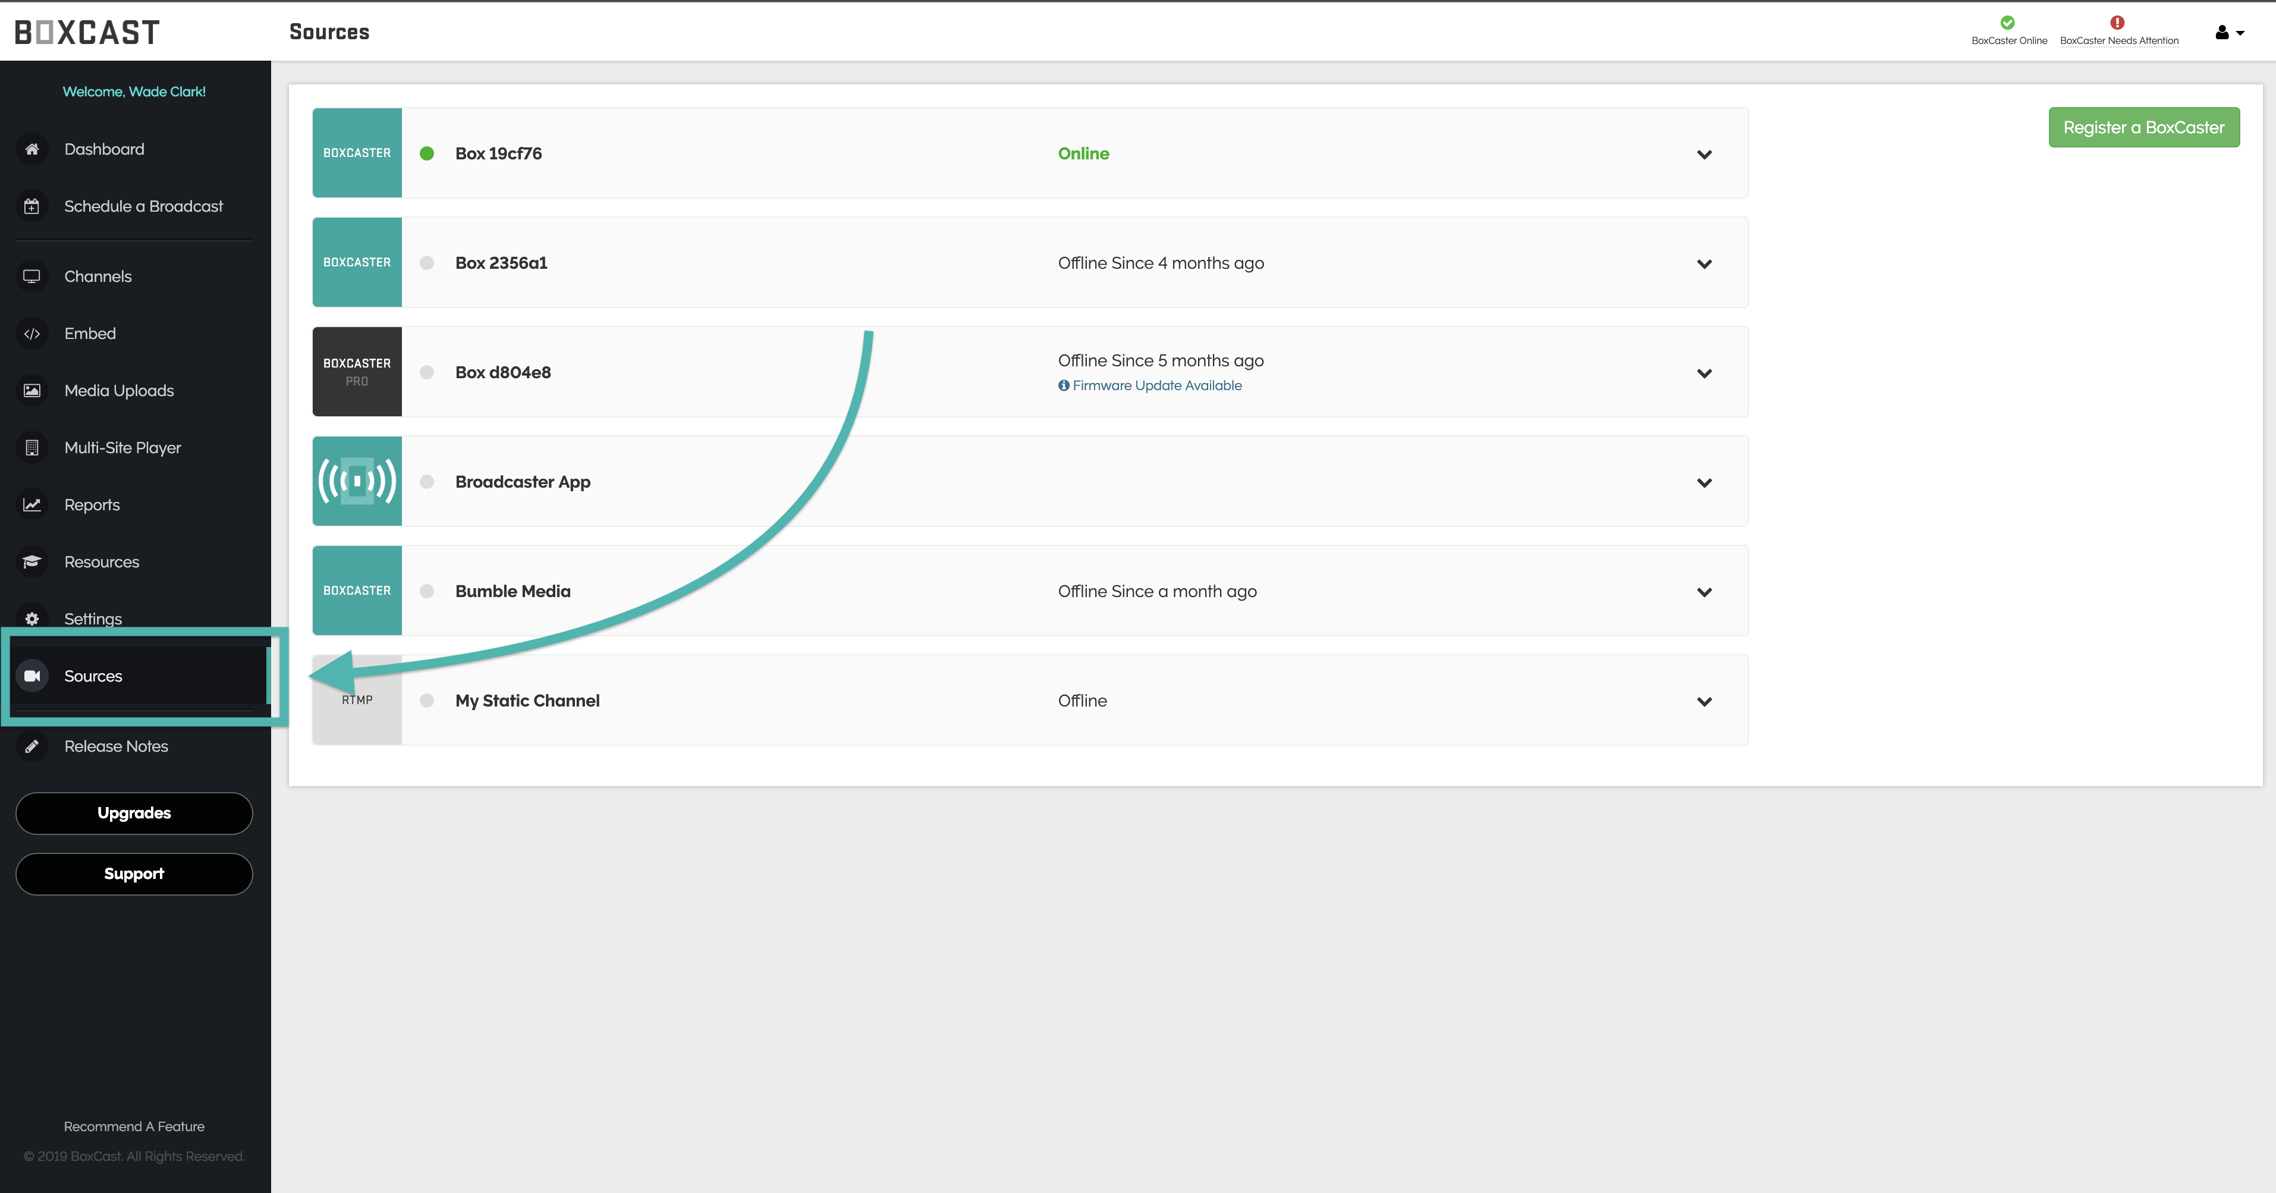Image resolution: width=2276 pixels, height=1193 pixels.
Task: Click the Schedule a Broadcast calendar icon
Action: click(32, 206)
